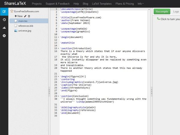Open the share collaborators icon

pyautogui.click(x=4, y=28)
